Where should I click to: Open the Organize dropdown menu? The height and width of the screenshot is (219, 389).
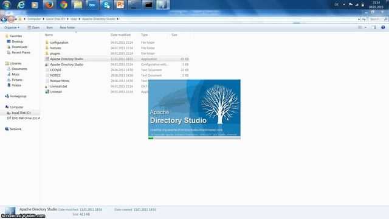pyautogui.click(x=12, y=27)
